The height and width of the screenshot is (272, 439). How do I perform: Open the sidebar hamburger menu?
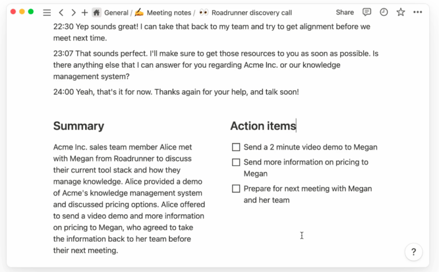click(47, 12)
